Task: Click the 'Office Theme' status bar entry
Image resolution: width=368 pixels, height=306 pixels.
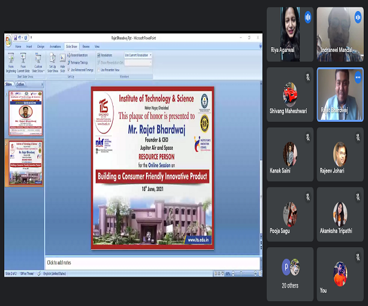Action: (27, 274)
